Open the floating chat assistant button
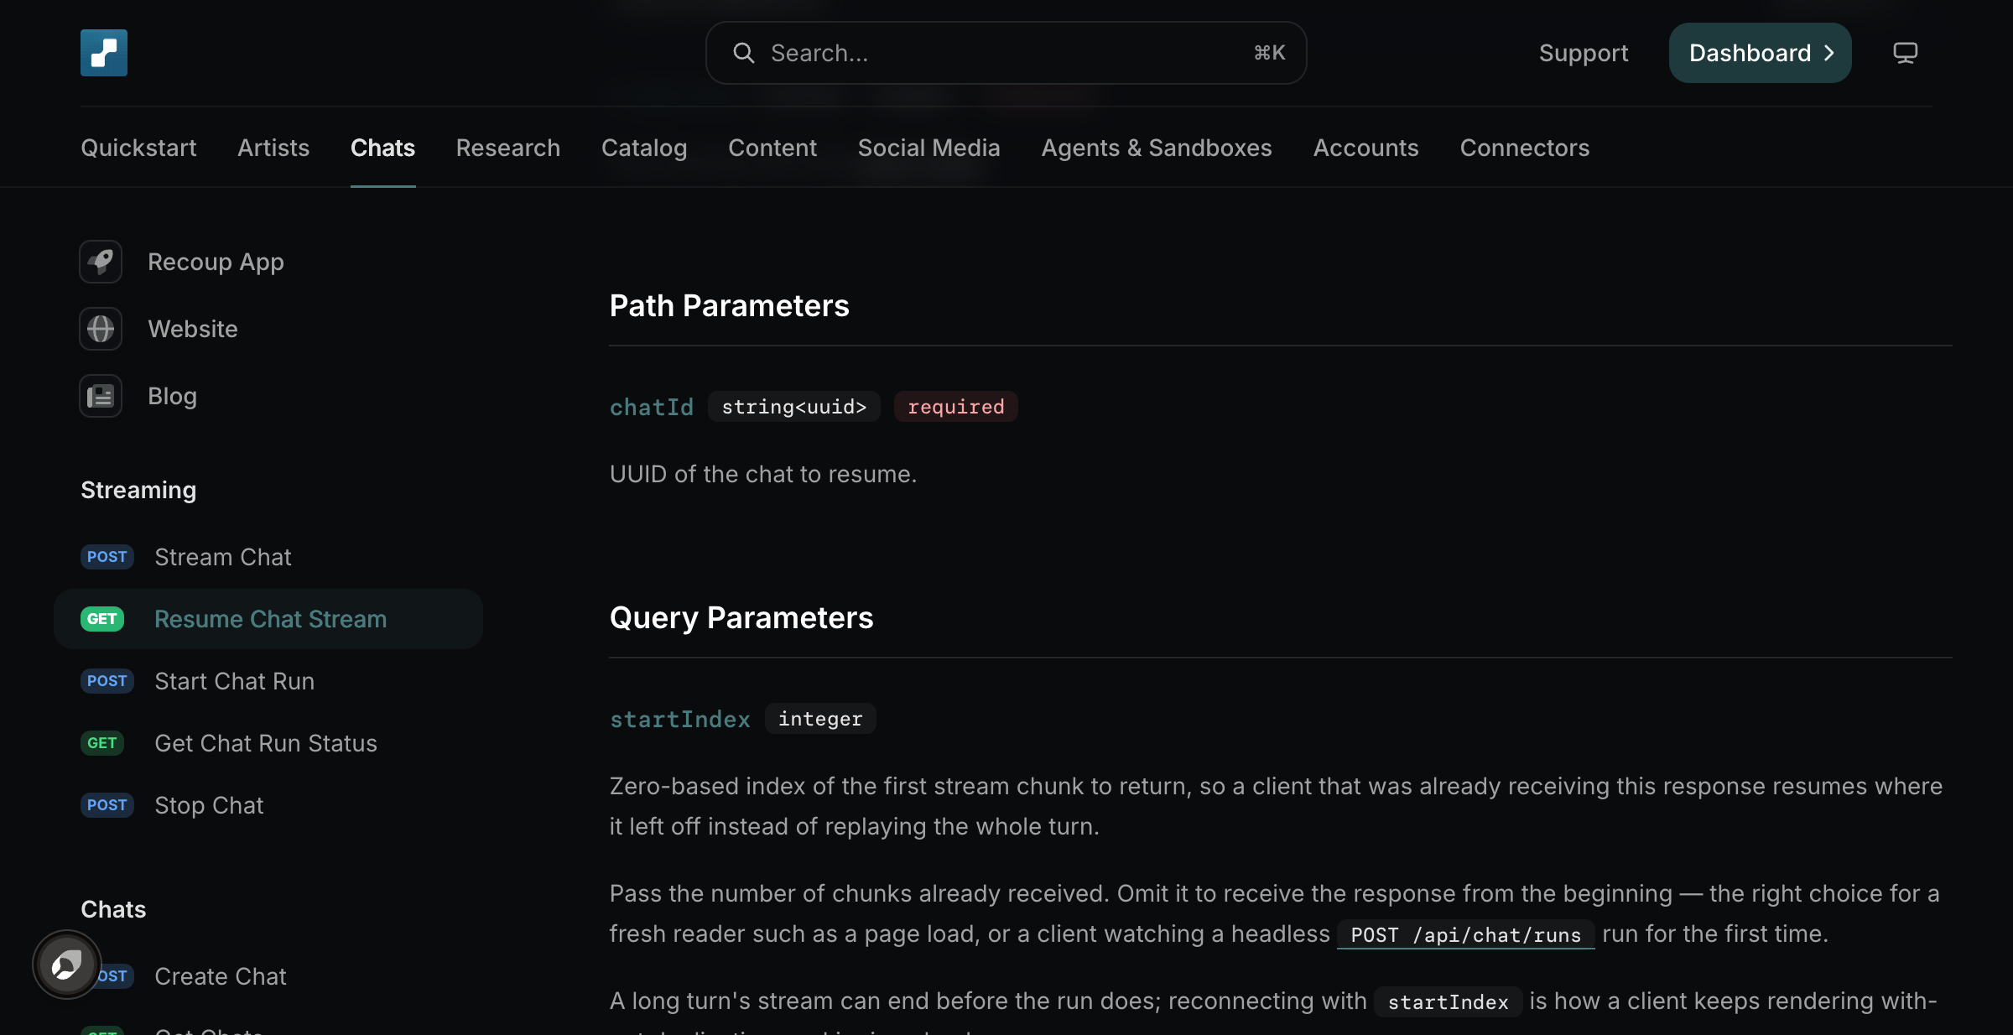Screen dimensions: 2013x1035 coord(67,965)
